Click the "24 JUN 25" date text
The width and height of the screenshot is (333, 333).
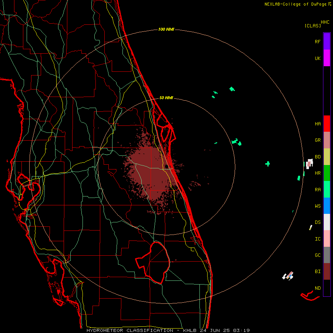click(215, 330)
